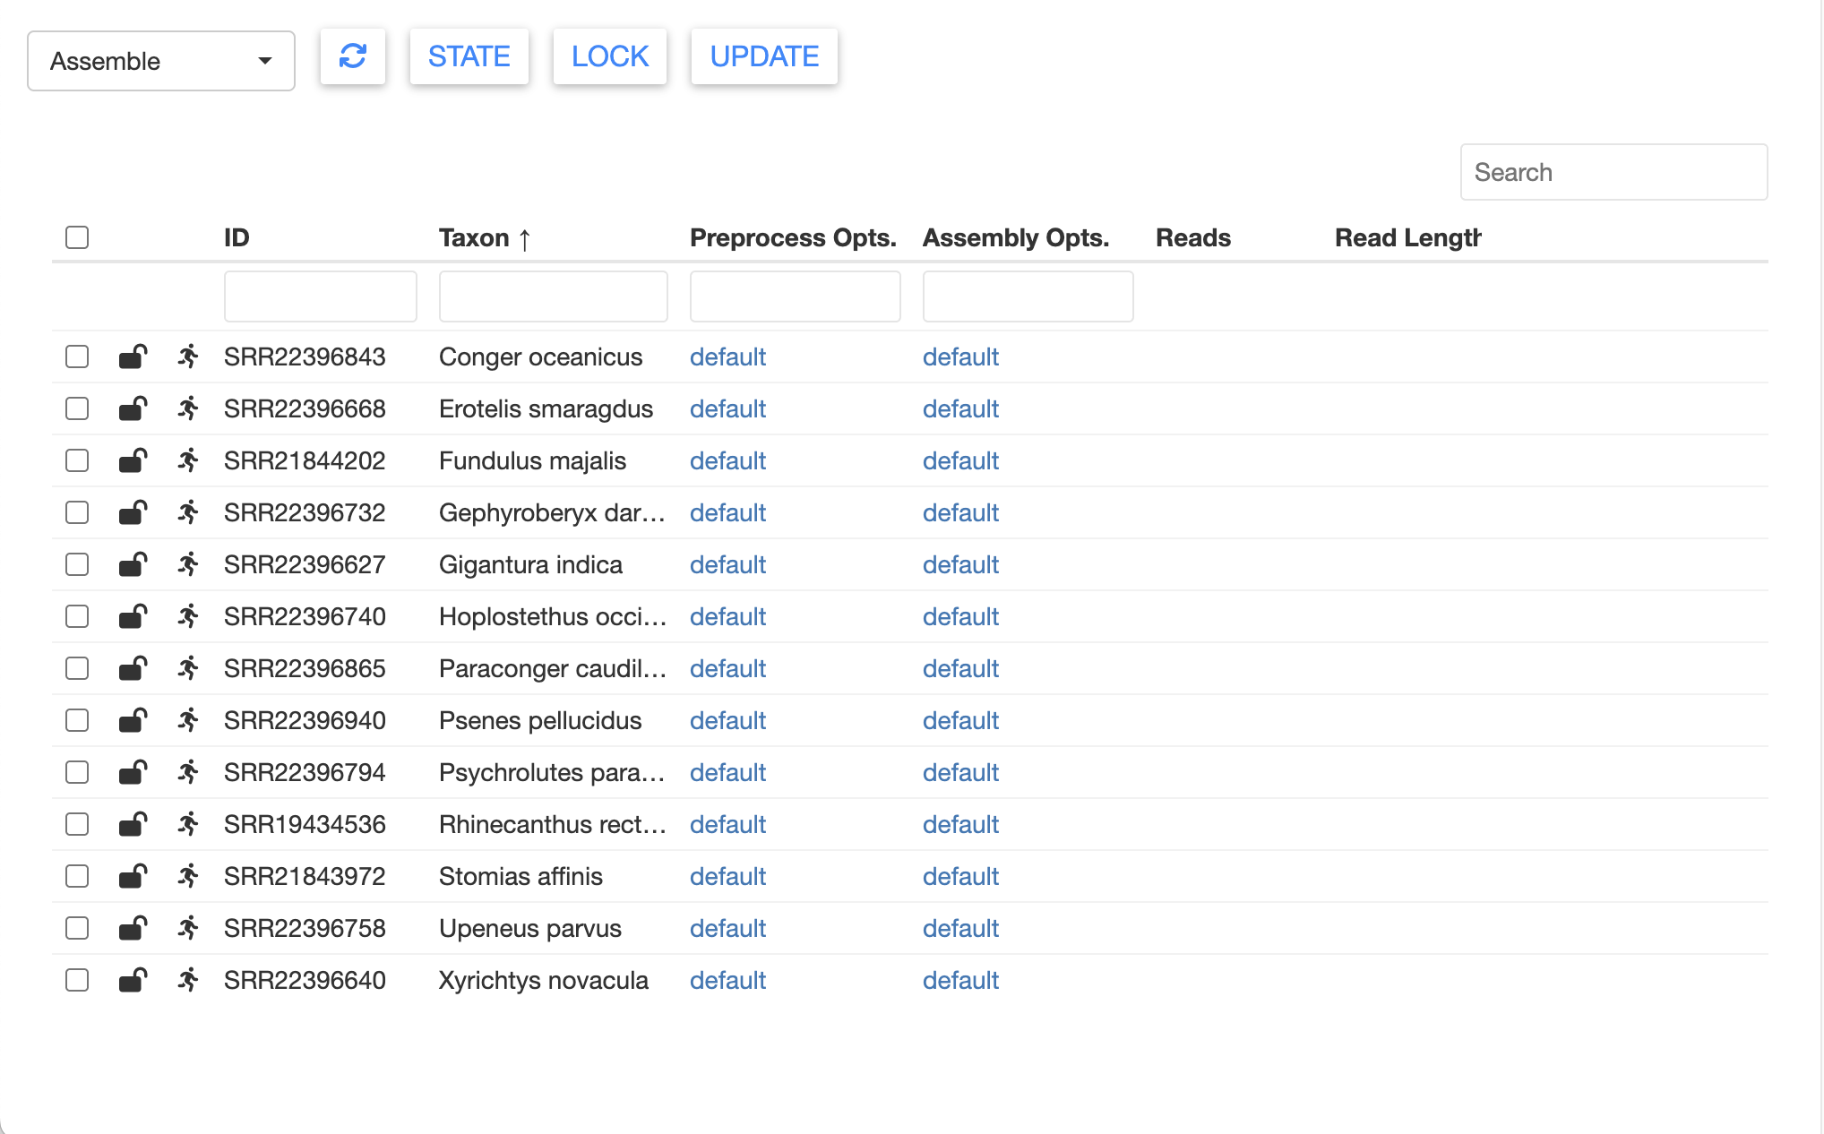Click the unlock icon for Stomias affinis row
Image resolution: width=1824 pixels, height=1134 pixels.
(133, 876)
